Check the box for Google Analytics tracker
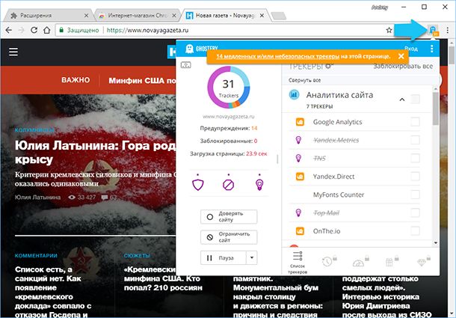 pyautogui.click(x=415, y=122)
